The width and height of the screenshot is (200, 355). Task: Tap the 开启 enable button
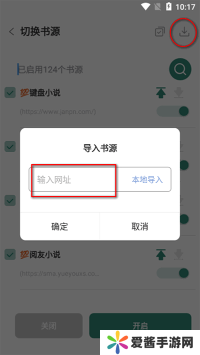click(x=140, y=326)
